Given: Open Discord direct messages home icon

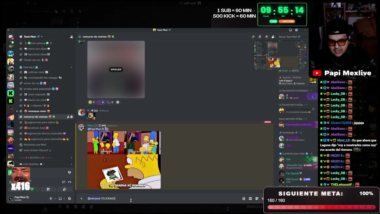Looking at the screenshot, I should [11, 37].
